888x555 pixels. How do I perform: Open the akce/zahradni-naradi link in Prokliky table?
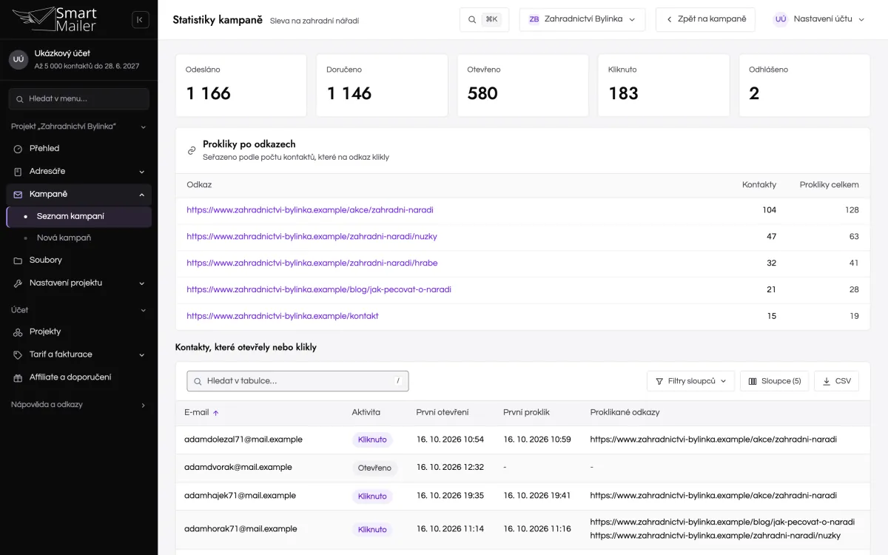click(310, 210)
